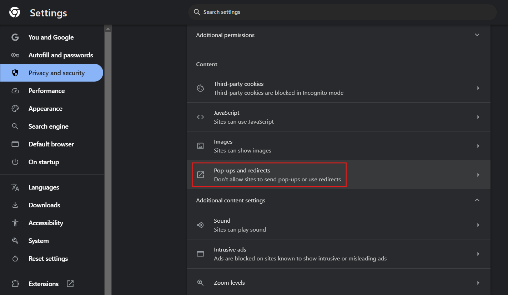508x295 pixels.
Task: Click the Images picture icon
Action: (x=201, y=146)
